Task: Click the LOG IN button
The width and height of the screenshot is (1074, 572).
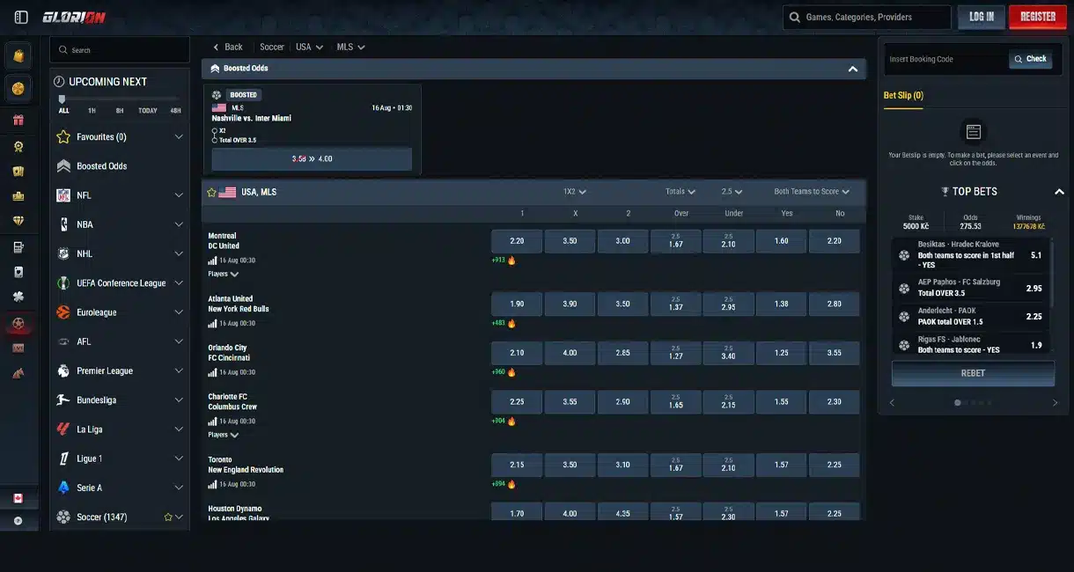Action: coord(982,17)
